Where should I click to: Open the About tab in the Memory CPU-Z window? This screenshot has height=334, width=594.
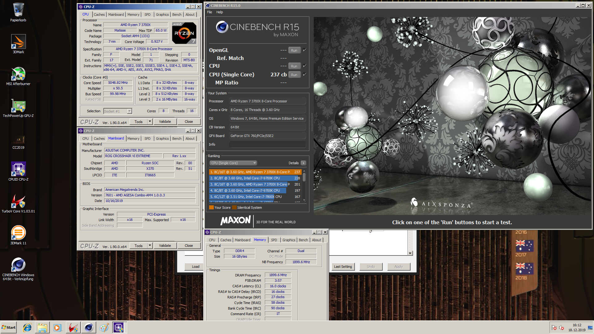(316, 240)
